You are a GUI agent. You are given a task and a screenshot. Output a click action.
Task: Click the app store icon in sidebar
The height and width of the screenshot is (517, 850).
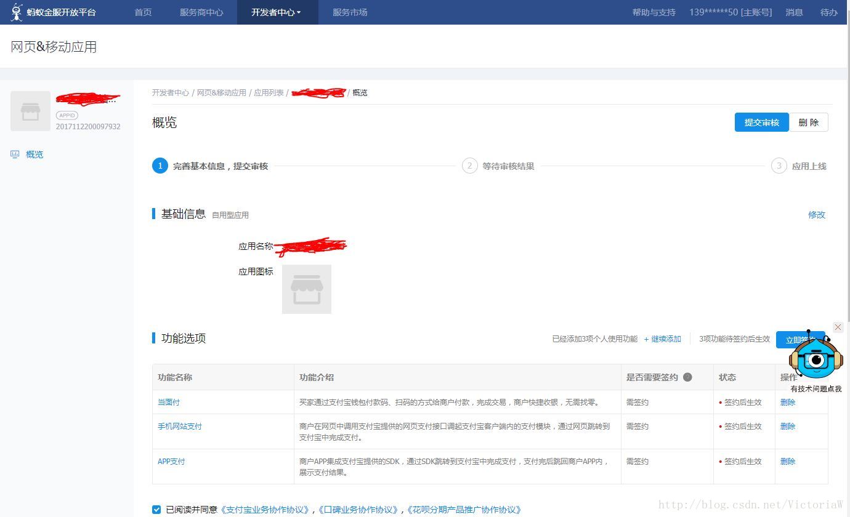[30, 111]
